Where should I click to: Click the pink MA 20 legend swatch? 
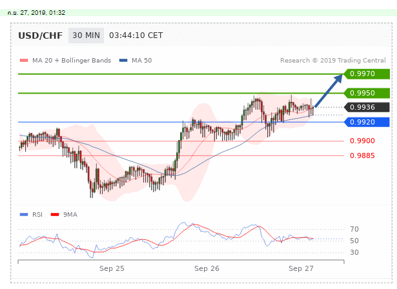tap(24, 61)
